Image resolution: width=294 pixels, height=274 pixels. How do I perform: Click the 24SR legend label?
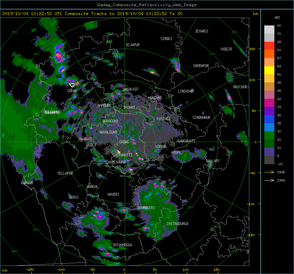click(281, 172)
